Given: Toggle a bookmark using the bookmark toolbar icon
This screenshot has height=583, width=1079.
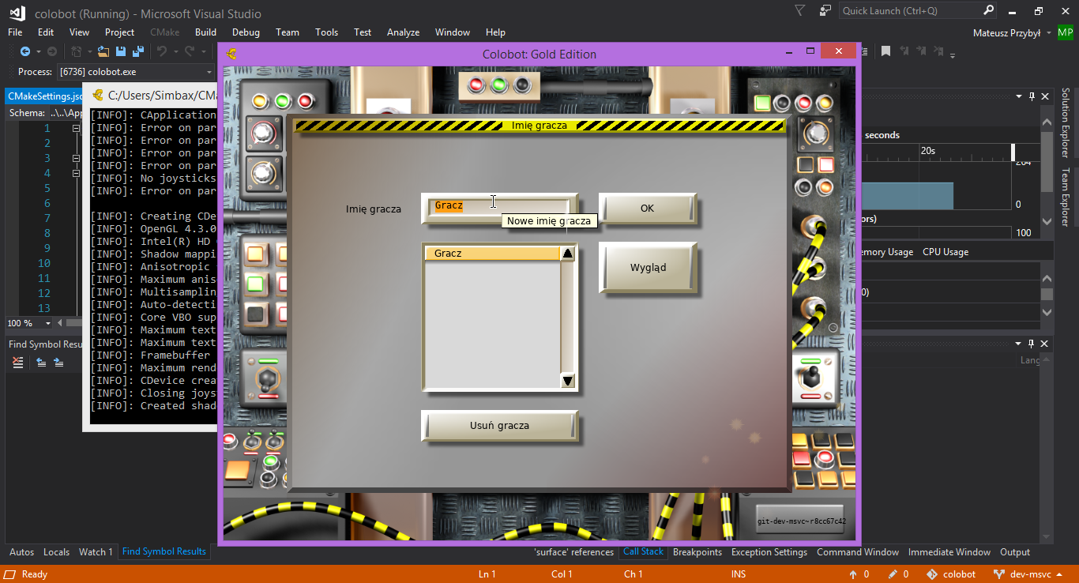Looking at the screenshot, I should tap(885, 51).
